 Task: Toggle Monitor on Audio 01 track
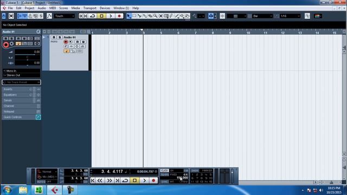click(70, 42)
